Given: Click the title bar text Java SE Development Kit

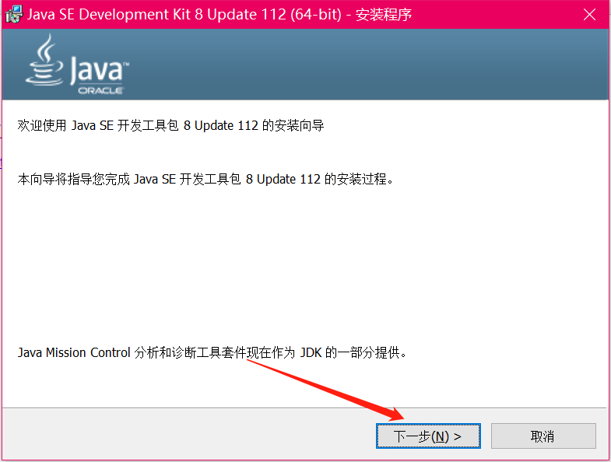Looking at the screenshot, I should click(109, 15).
